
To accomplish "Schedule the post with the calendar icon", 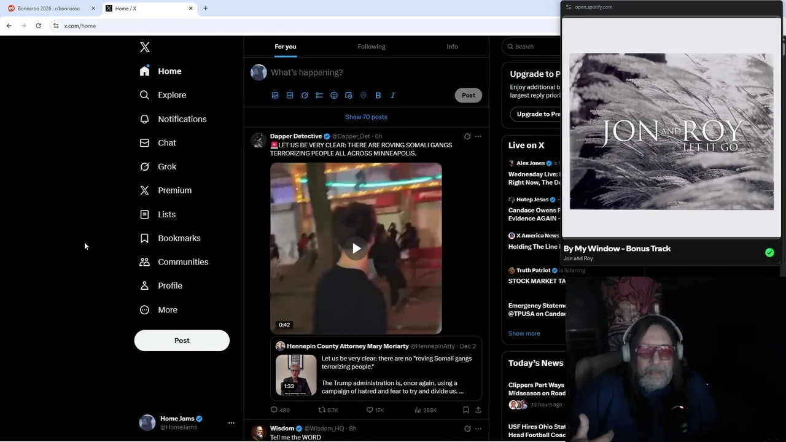I will click(x=349, y=95).
